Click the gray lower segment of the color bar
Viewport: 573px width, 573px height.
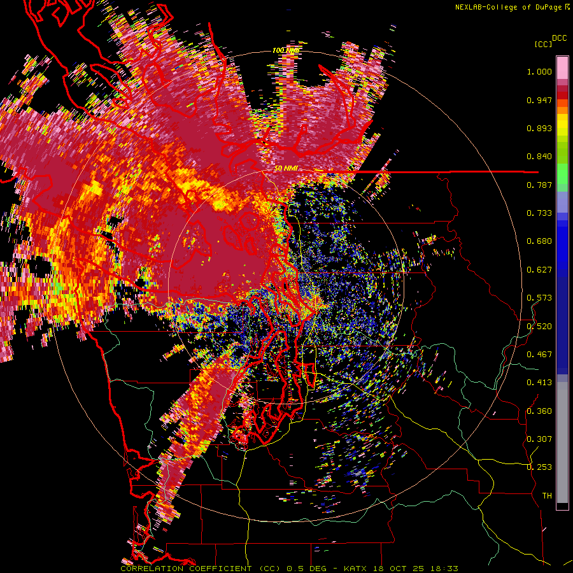point(562,442)
